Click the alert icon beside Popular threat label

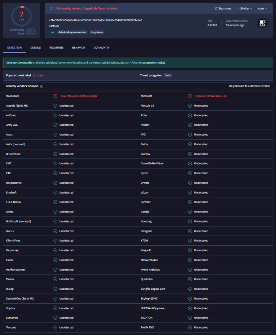point(34,75)
